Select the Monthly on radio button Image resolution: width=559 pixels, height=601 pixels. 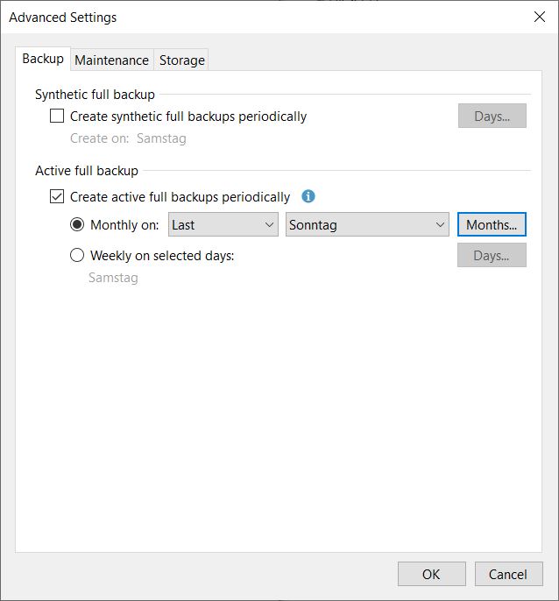(x=77, y=225)
